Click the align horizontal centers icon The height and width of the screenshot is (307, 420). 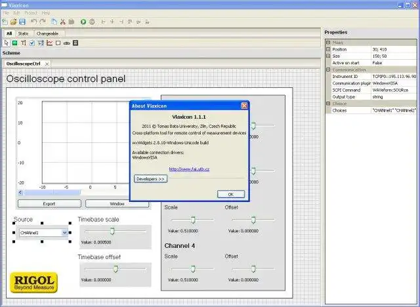click(x=112, y=22)
